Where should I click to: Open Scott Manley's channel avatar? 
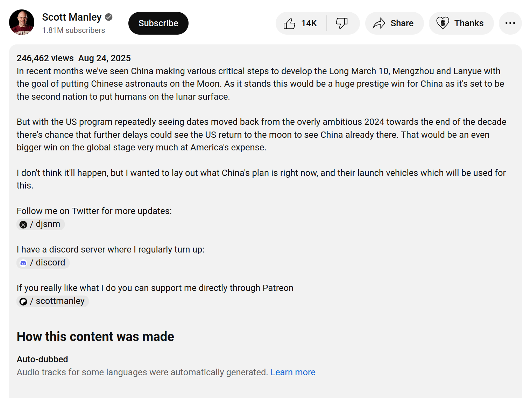click(22, 22)
